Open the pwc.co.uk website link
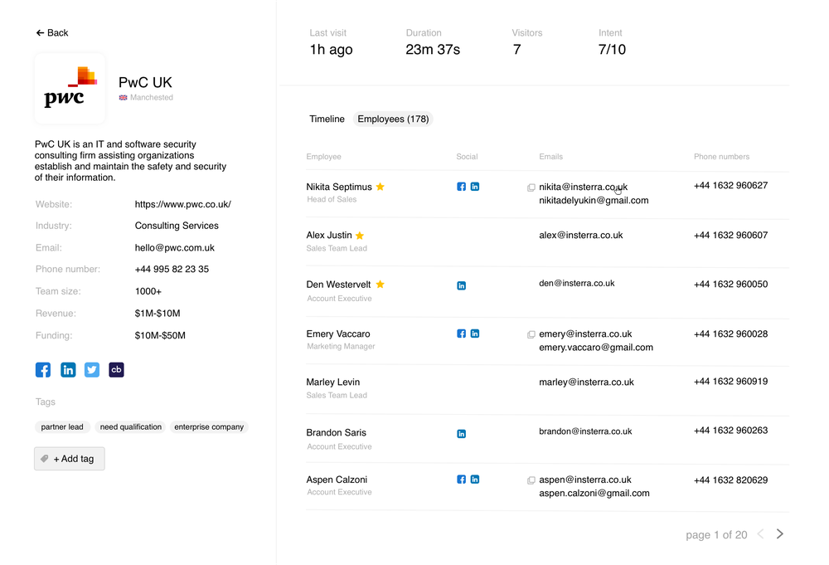 point(183,204)
